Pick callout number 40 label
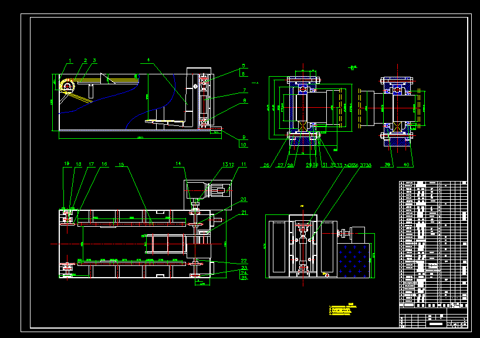This screenshot has height=338, width=480. click(406, 165)
